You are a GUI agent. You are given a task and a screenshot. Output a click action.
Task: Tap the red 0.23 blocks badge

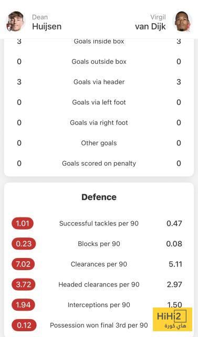[x=24, y=244]
